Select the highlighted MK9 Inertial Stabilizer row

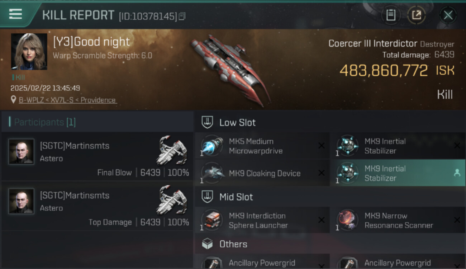(398, 173)
